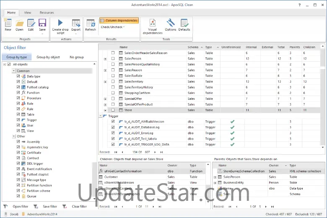Screen dimensions: 327x218
Task: Switch to the View ribbon tab
Action: (x=28, y=13)
